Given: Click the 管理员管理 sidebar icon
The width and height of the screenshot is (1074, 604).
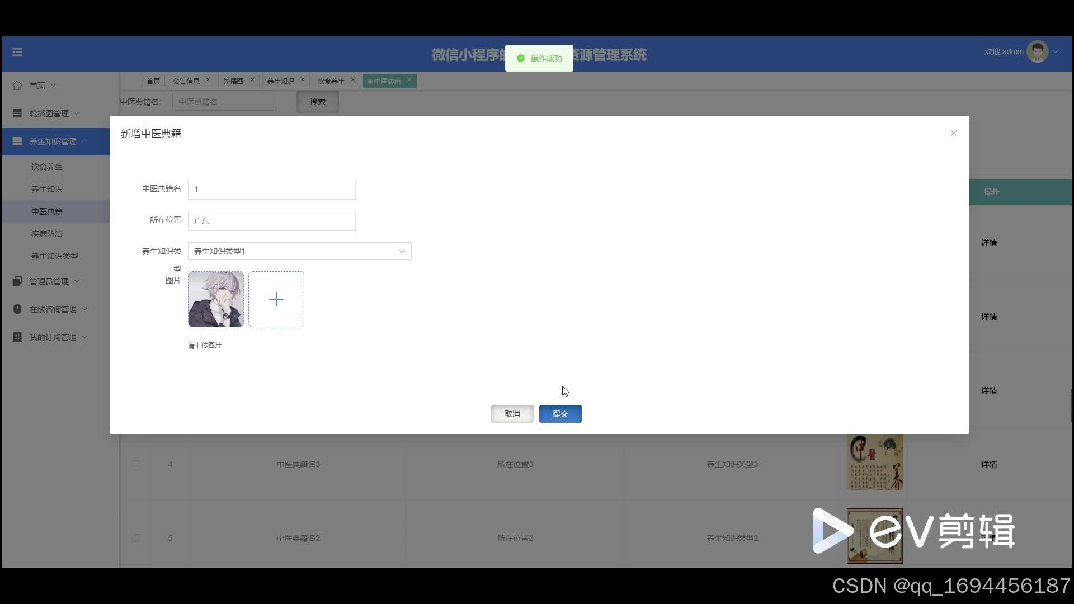Looking at the screenshot, I should tap(17, 281).
